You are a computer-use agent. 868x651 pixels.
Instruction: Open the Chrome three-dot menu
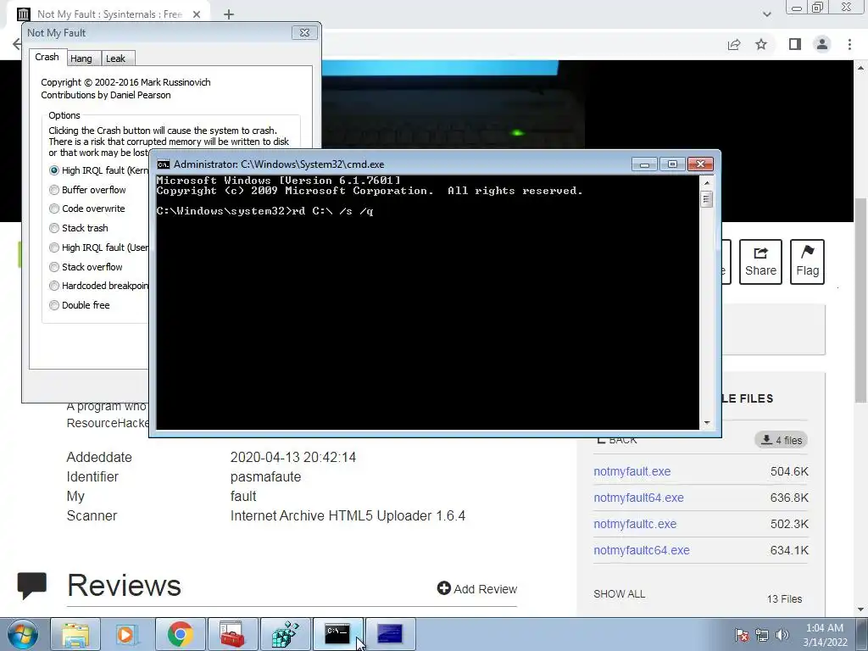click(x=849, y=44)
